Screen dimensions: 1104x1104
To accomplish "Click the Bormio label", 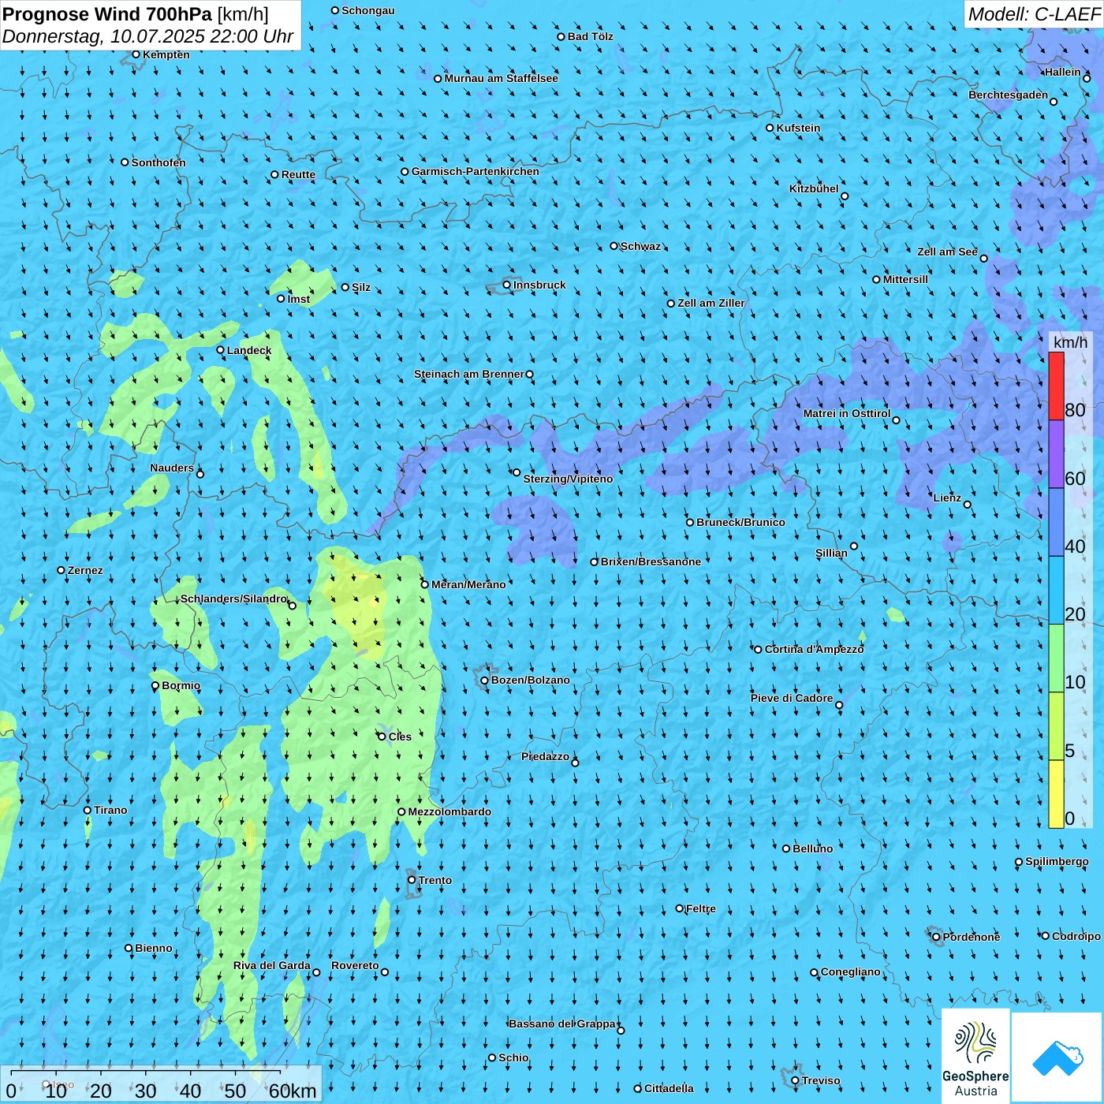I will click(x=181, y=685).
